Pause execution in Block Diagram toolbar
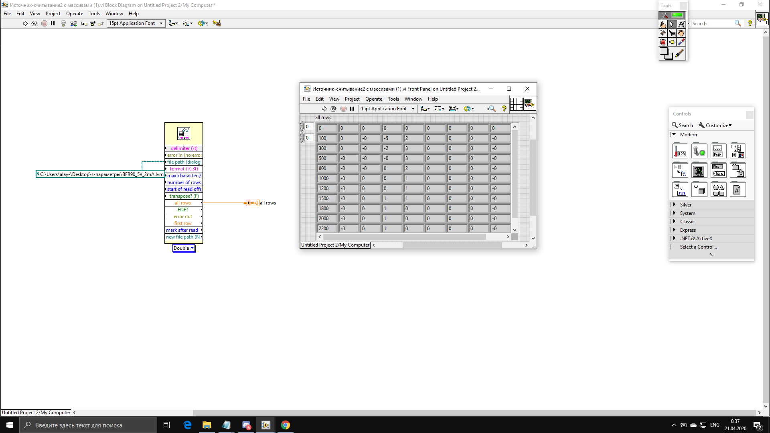The width and height of the screenshot is (770, 433). pyautogui.click(x=53, y=23)
